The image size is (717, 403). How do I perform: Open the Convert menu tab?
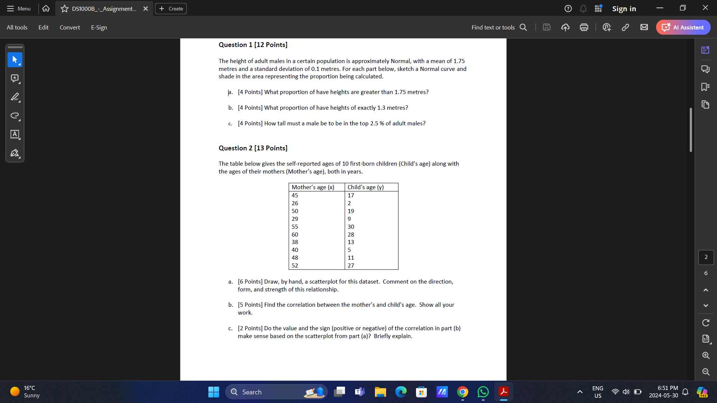tap(69, 27)
